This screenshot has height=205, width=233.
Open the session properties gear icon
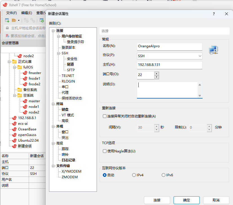pos(41,20)
